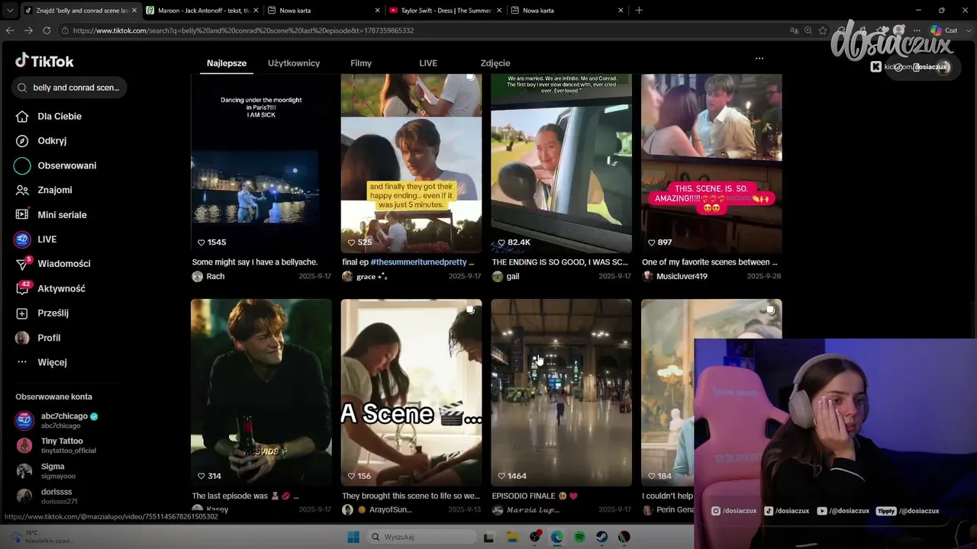Open the browser tab list dropdown
Screen dimensions: 977x549
click(x=9, y=11)
